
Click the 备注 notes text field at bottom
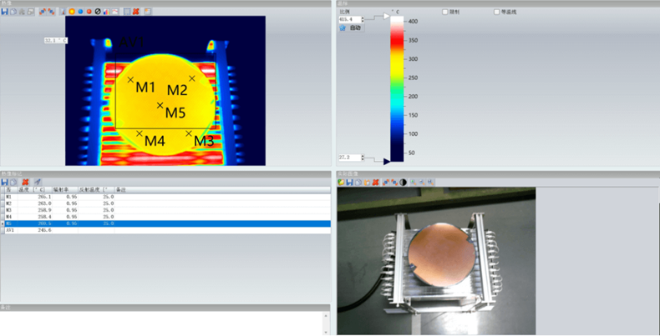(x=163, y=323)
